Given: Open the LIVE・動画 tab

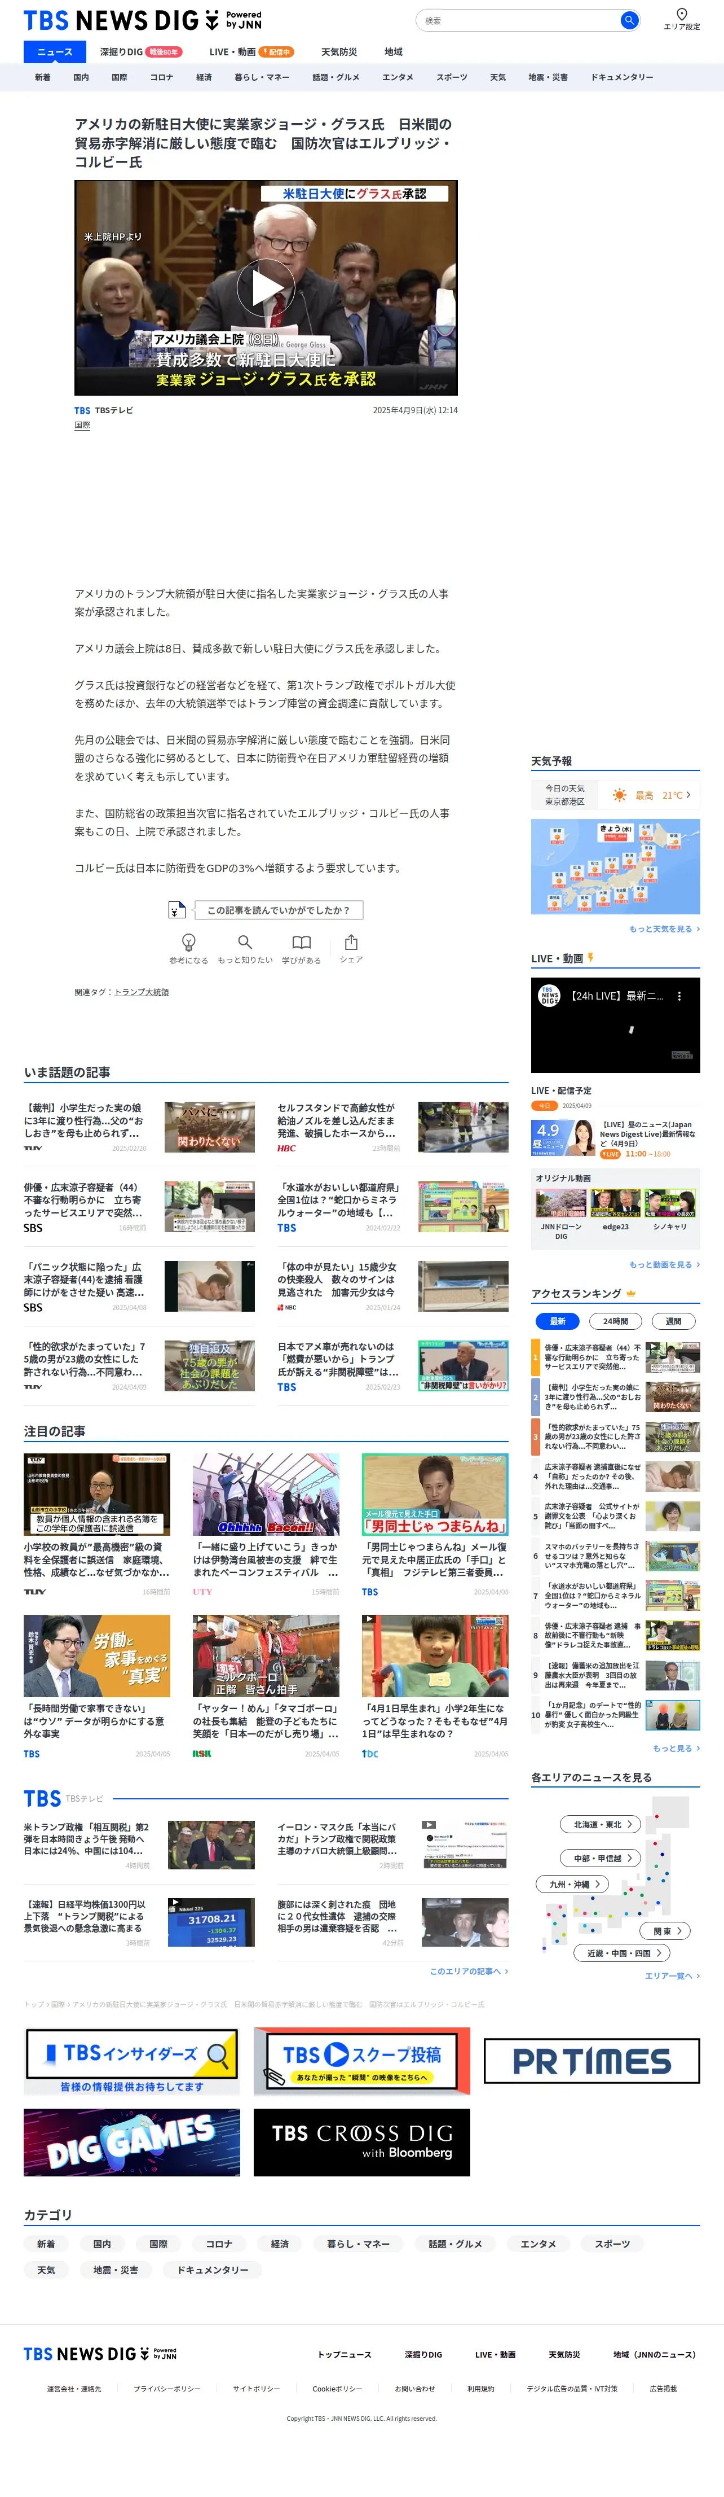Looking at the screenshot, I should click(251, 52).
